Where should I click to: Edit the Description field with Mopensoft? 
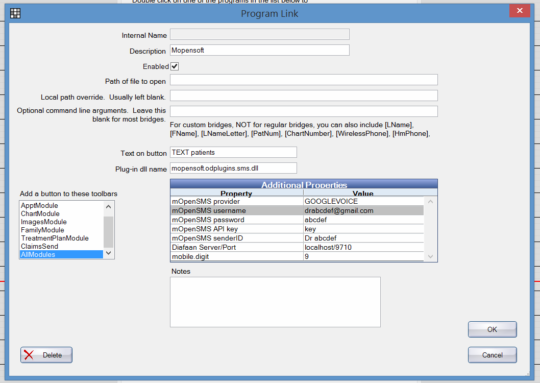point(260,50)
